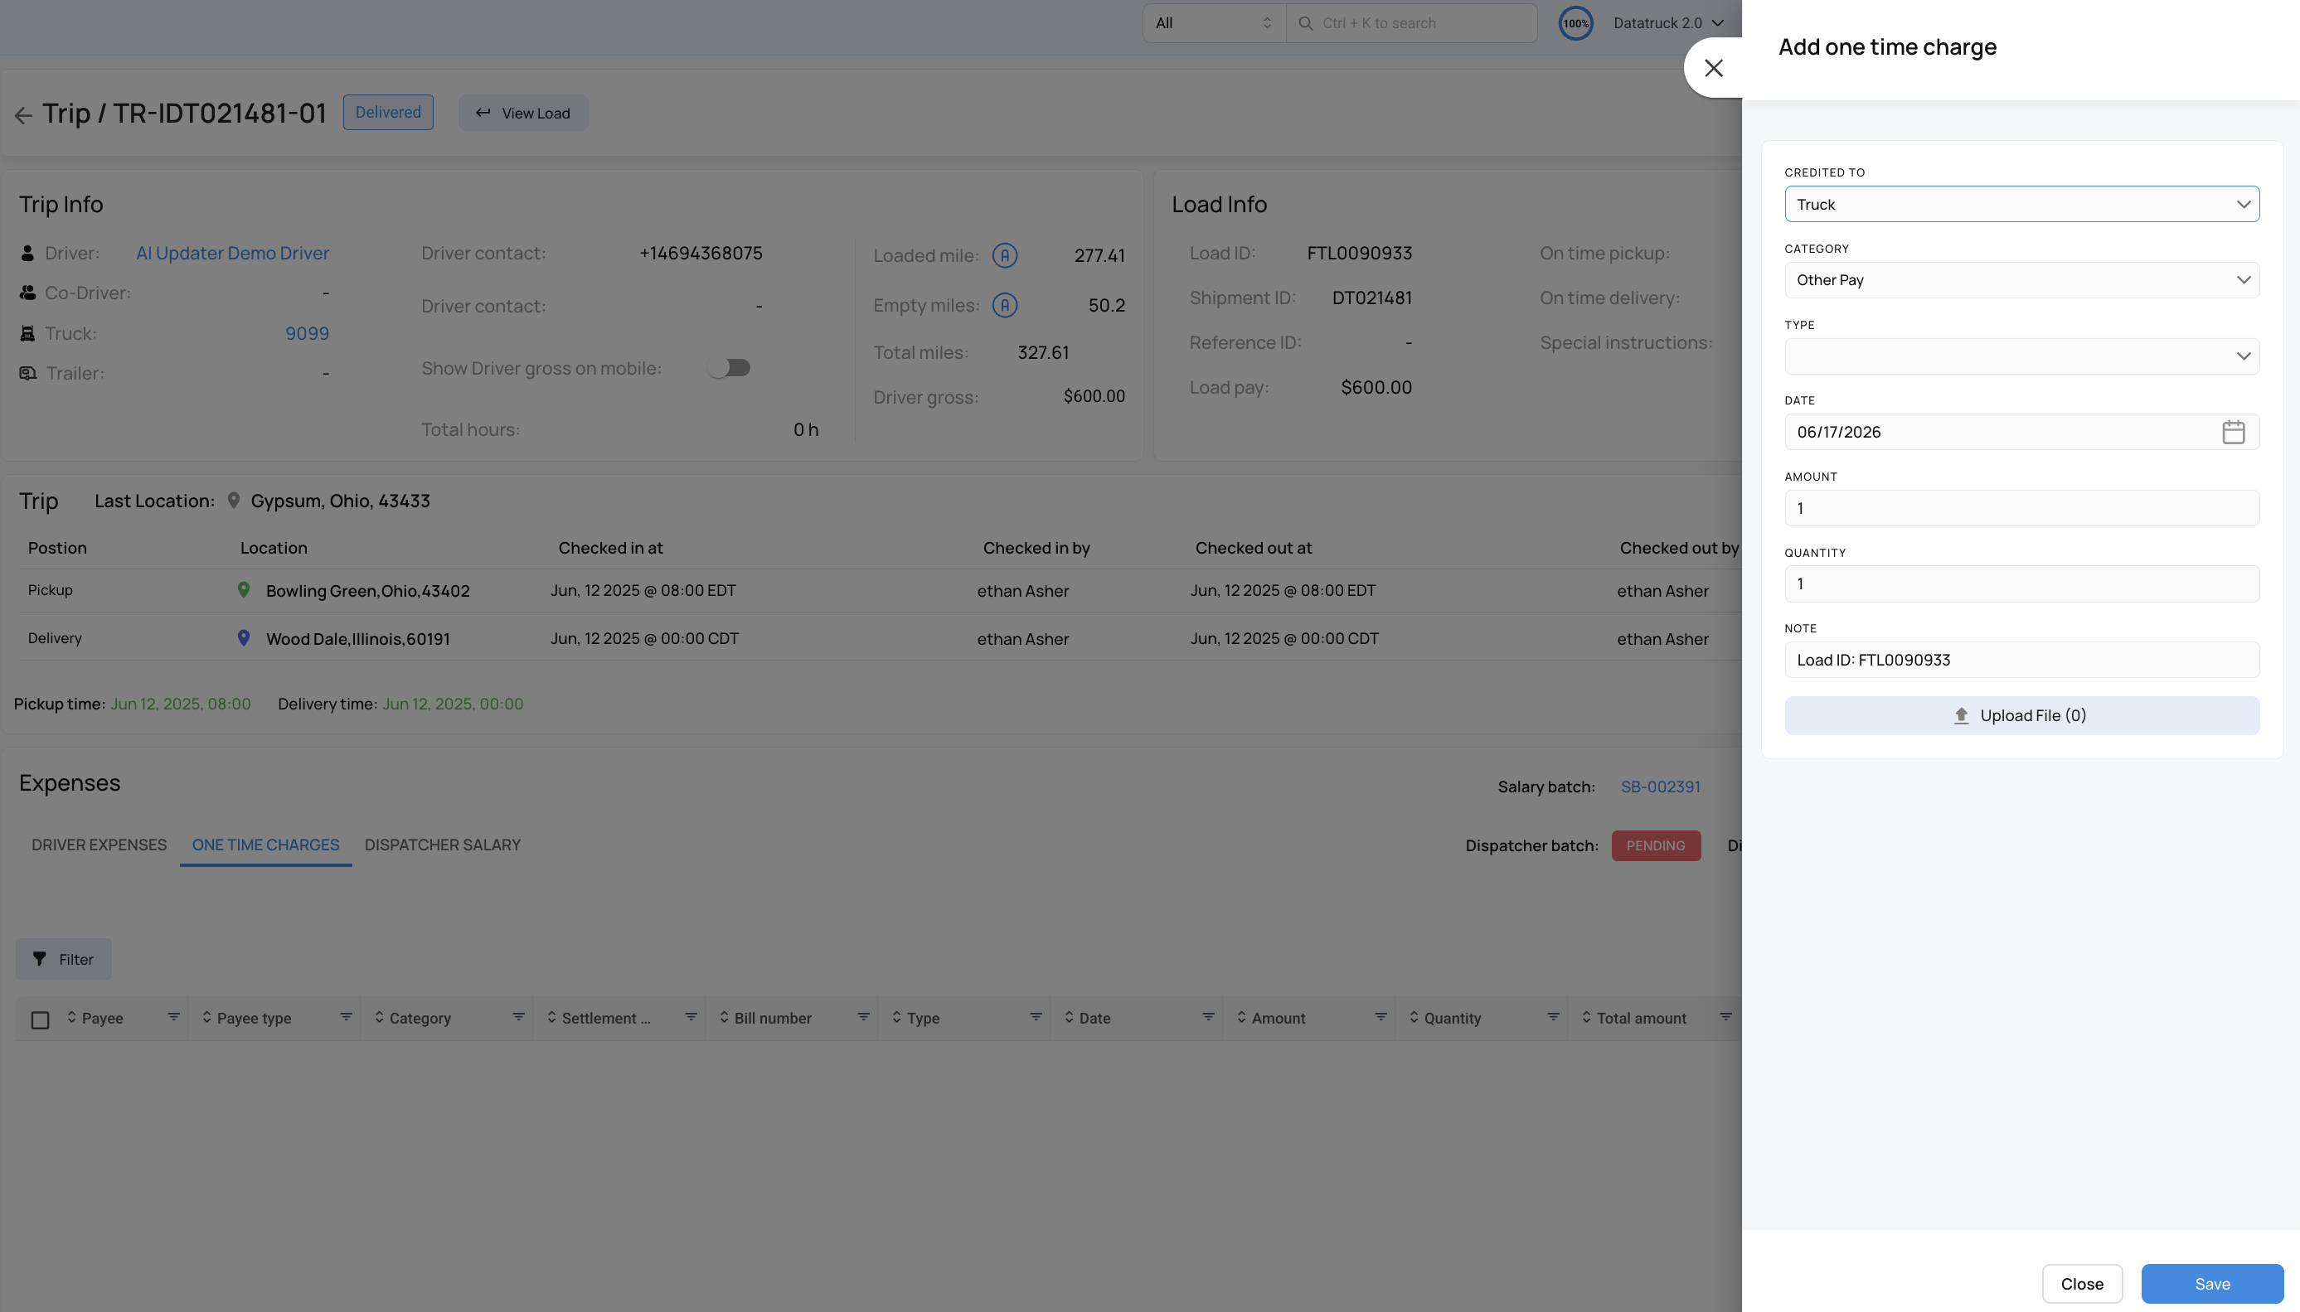The image size is (2300, 1312).
Task: Check the select-all checkbox in table header
Action: coord(40,1019)
